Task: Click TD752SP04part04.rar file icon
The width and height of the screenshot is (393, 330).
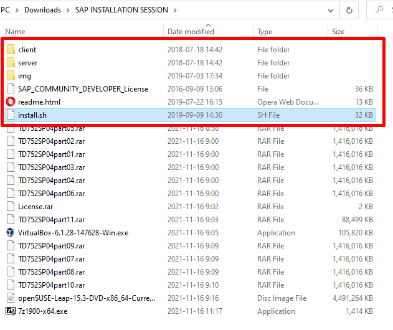Action: click(x=11, y=180)
